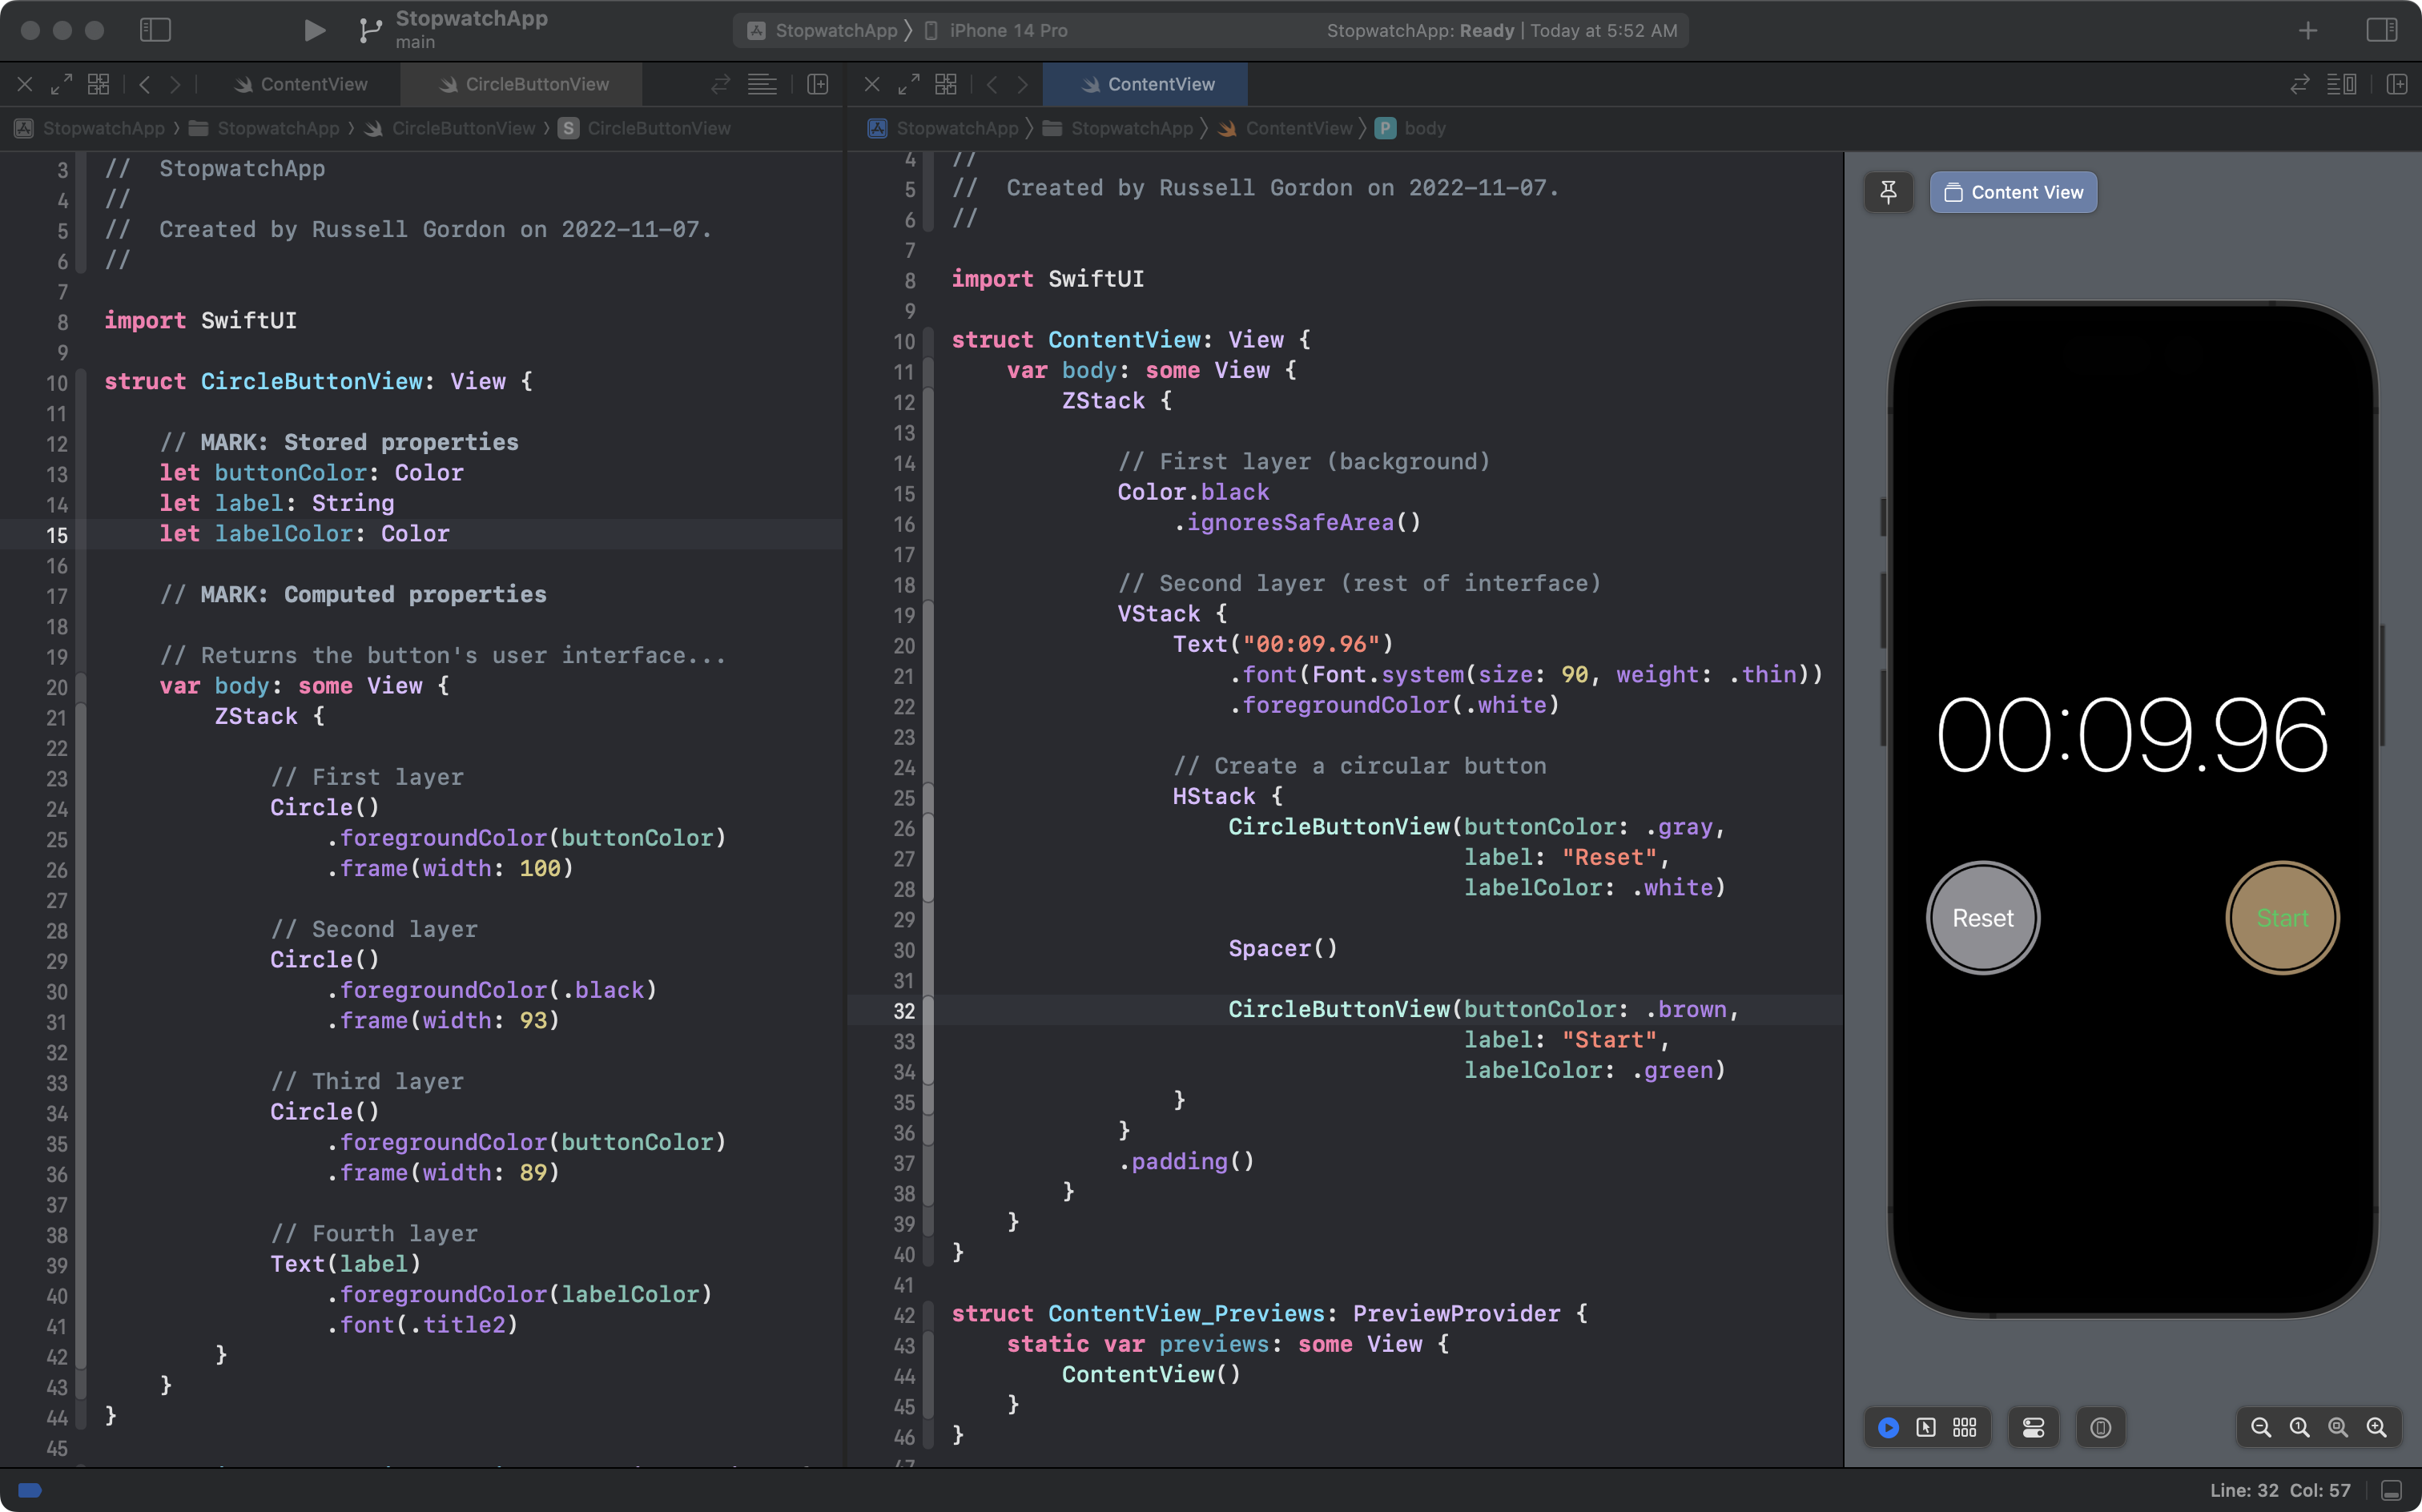The width and height of the screenshot is (2422, 1512).
Task: Zoom out the canvas preview
Action: pyautogui.click(x=2260, y=1427)
